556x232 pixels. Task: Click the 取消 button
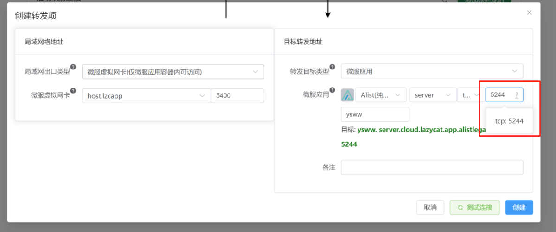430,207
